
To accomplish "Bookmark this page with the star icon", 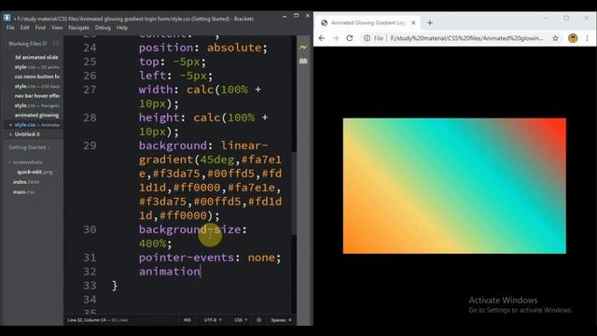I will click(x=556, y=38).
